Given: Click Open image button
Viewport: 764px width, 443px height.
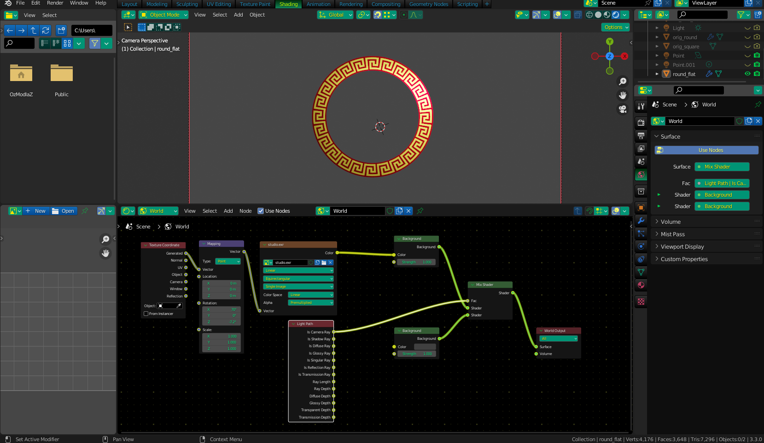Looking at the screenshot, I should 64,211.
